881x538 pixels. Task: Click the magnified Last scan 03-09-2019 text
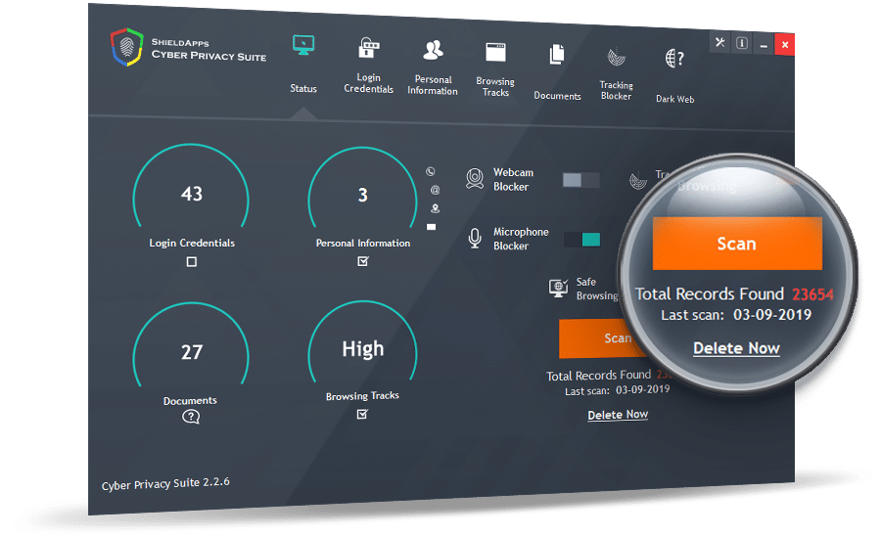736,315
